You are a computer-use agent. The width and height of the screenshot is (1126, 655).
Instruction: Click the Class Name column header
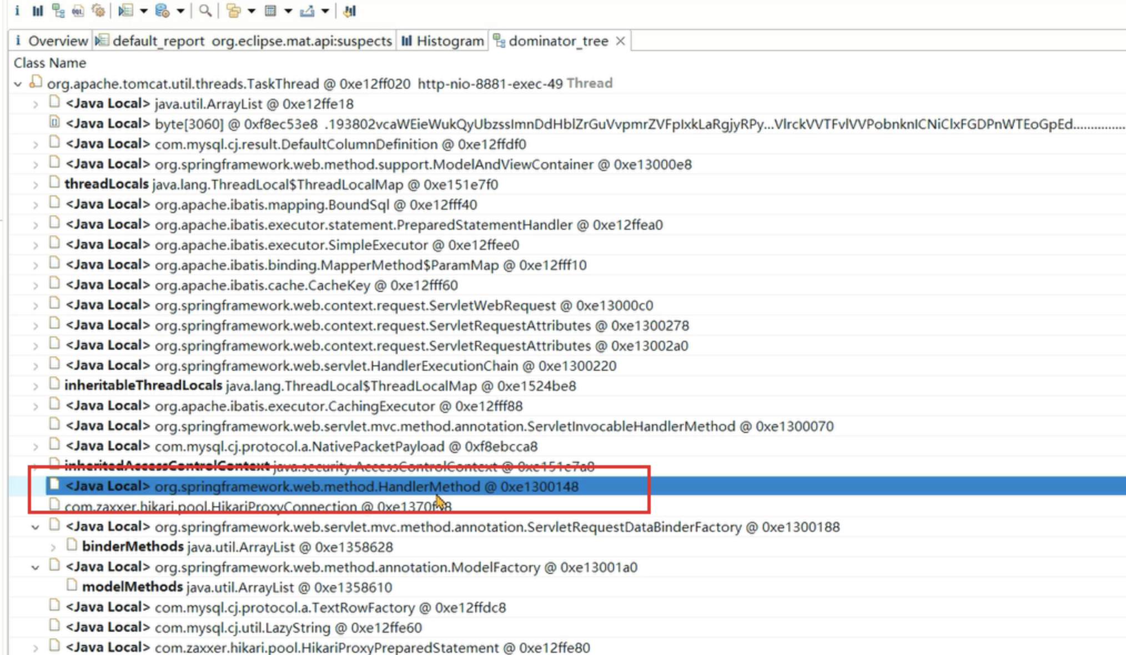point(50,63)
